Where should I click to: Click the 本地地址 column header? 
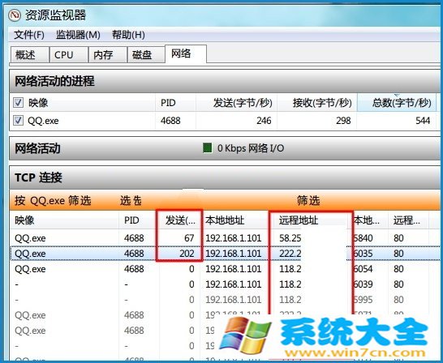pos(234,220)
